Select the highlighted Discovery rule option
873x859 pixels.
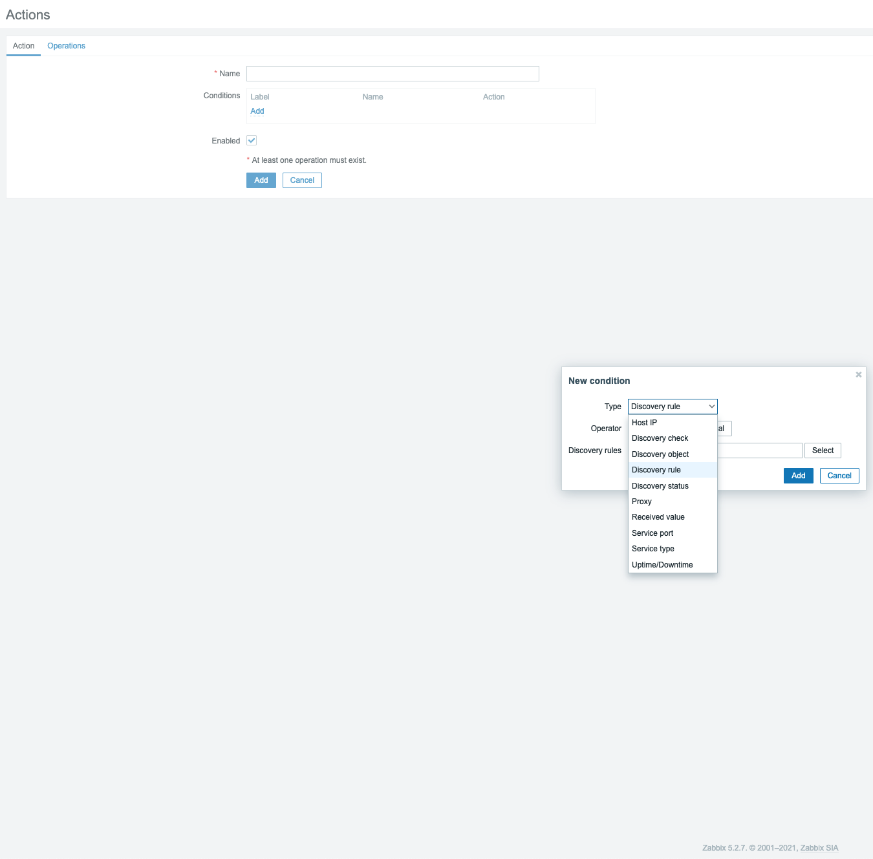tap(673, 470)
